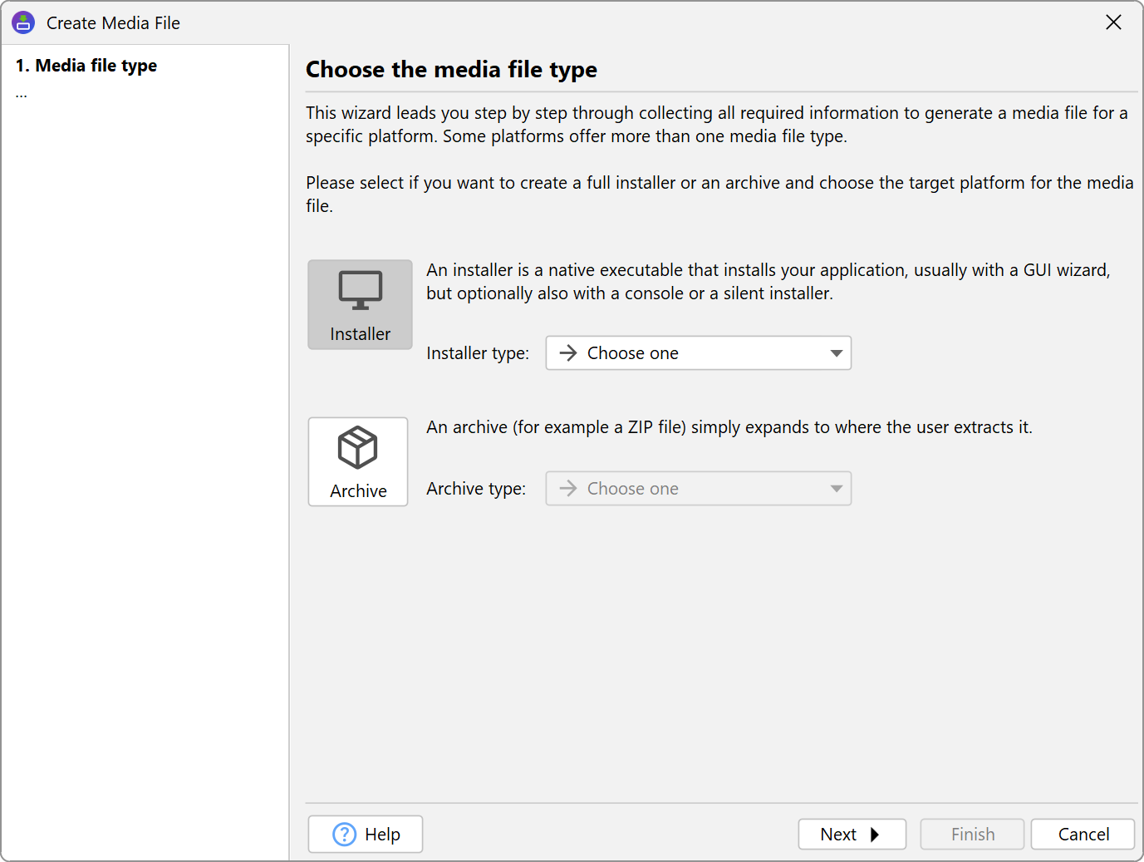Click the "Installer type:" label

tap(478, 353)
